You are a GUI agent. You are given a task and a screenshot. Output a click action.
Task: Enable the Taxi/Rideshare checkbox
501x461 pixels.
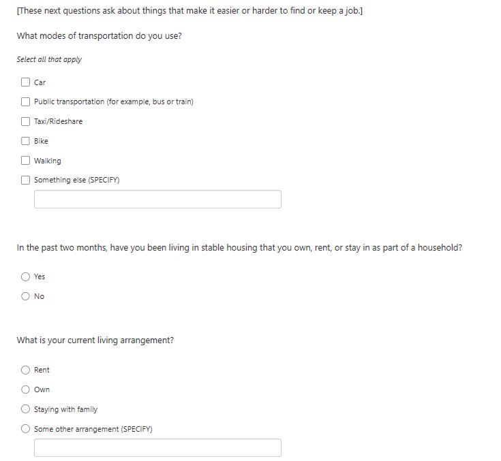[x=25, y=121]
